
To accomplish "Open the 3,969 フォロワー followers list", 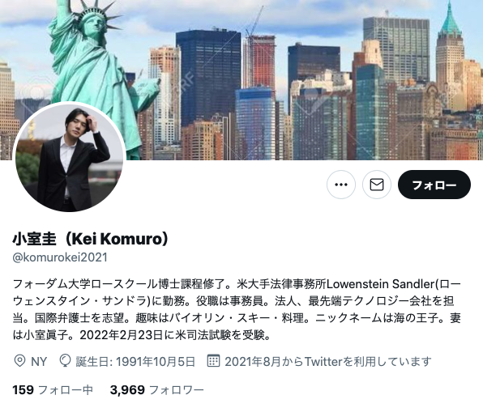I will pyautogui.click(x=156, y=390).
